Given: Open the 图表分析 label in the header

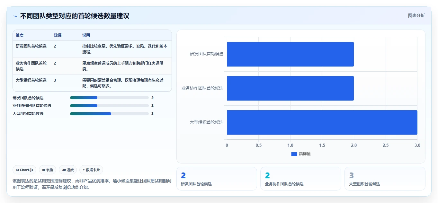Looking at the screenshot, I should 416,15.
